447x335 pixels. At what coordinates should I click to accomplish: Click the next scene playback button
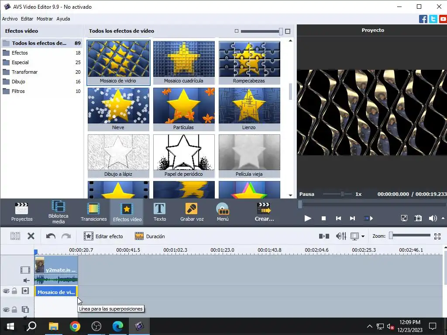(x=368, y=218)
